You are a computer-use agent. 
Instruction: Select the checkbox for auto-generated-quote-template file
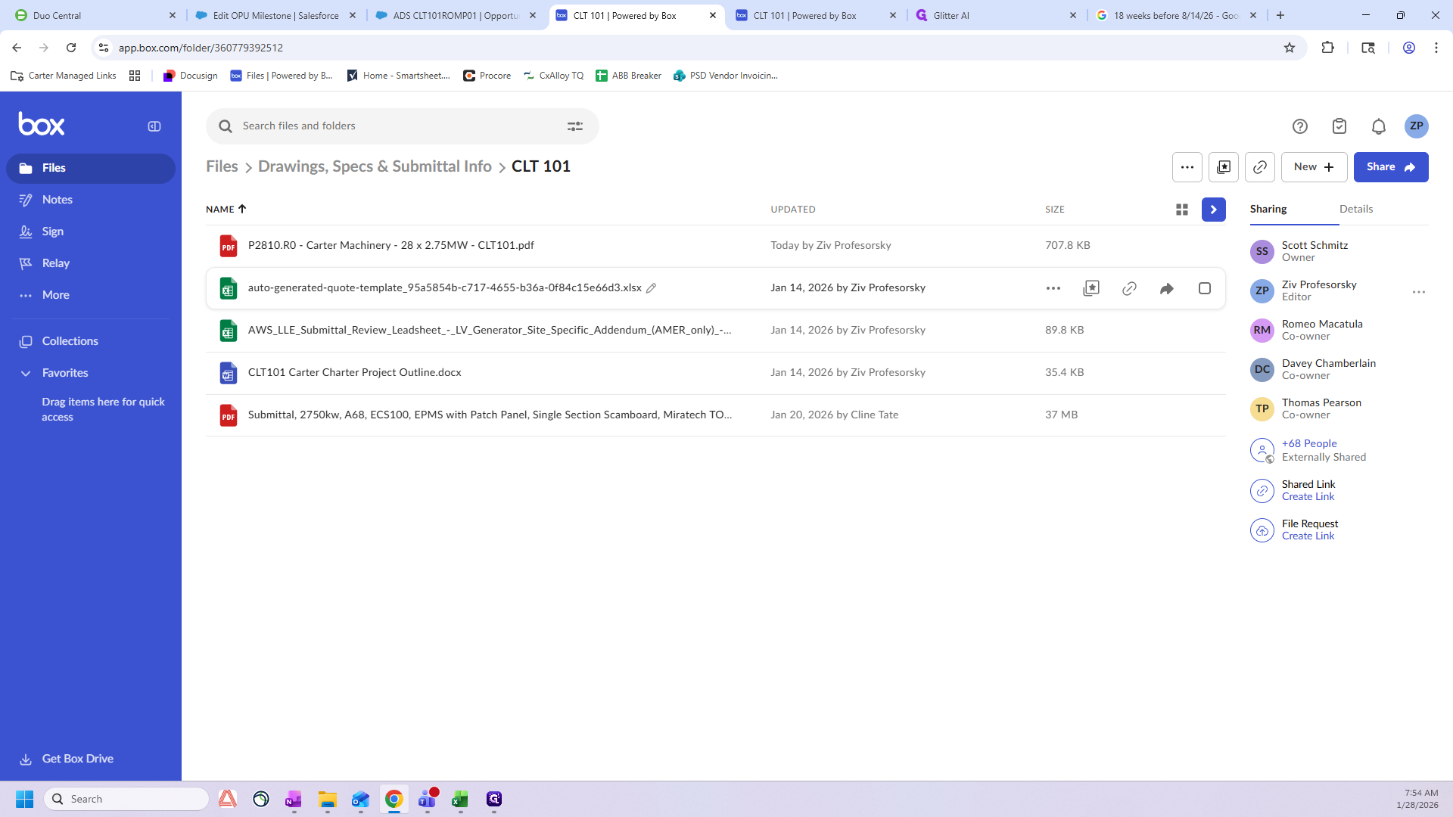[1204, 288]
